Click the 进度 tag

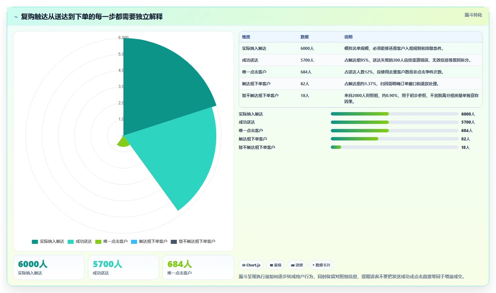point(297,265)
